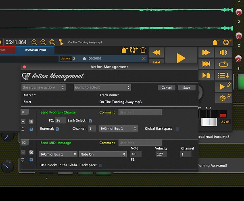
Task: Open the Note On message type dropdown
Action: click(103, 154)
